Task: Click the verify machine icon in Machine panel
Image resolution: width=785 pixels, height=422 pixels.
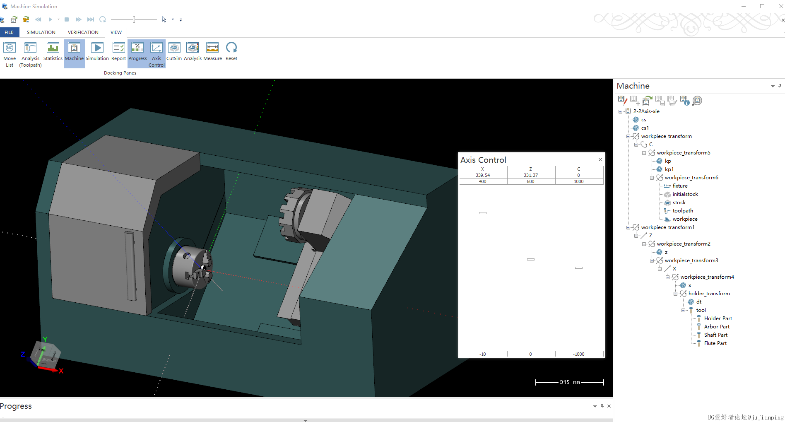Action: (672, 100)
